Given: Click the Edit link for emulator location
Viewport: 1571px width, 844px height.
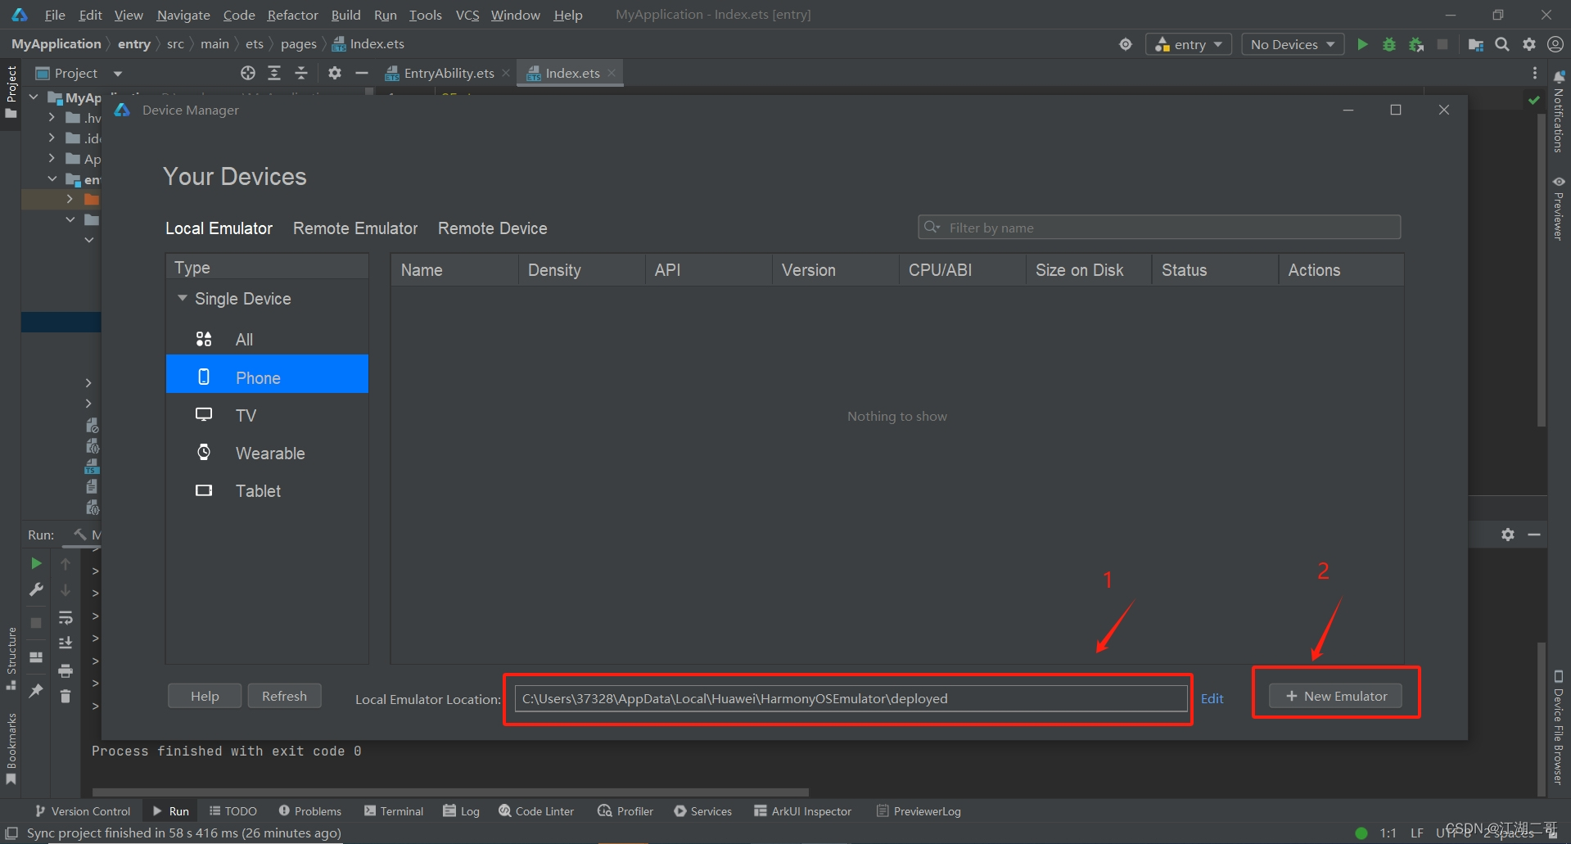Looking at the screenshot, I should 1212,698.
